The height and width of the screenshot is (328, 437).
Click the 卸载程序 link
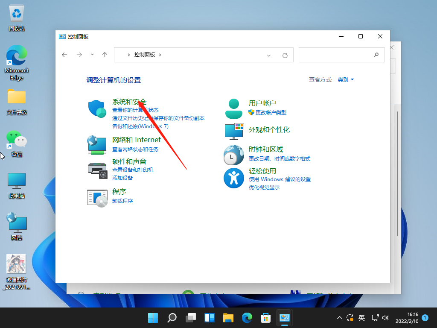pos(122,201)
